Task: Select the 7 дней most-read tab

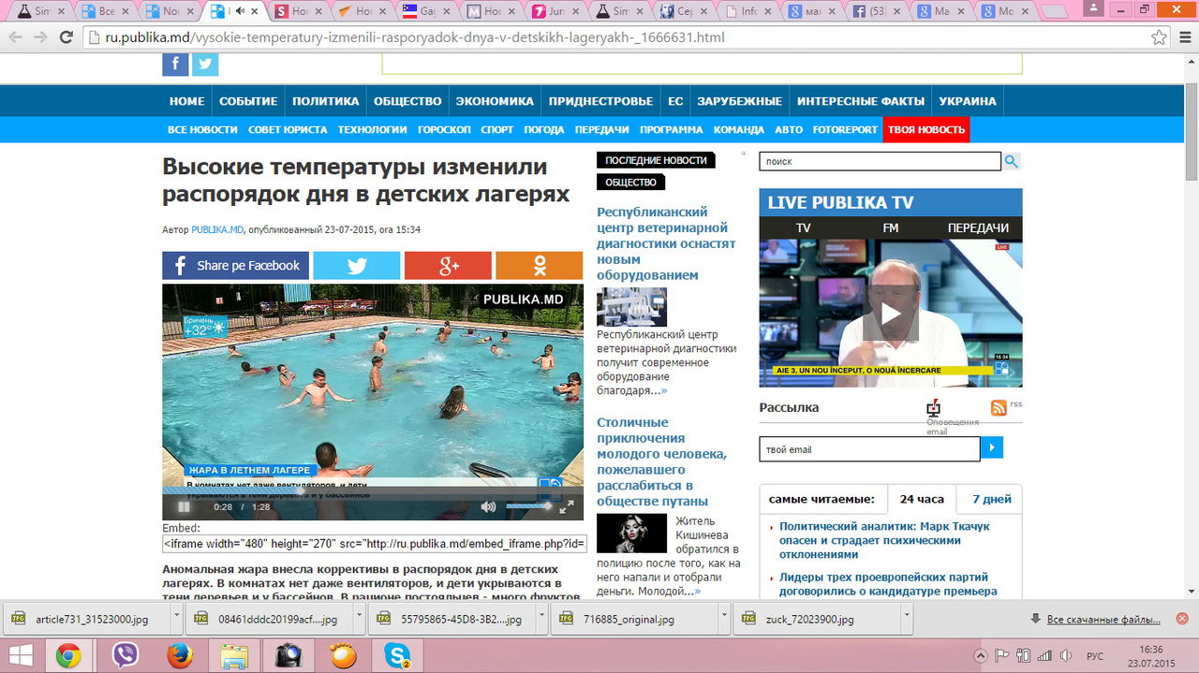Action: 991,499
